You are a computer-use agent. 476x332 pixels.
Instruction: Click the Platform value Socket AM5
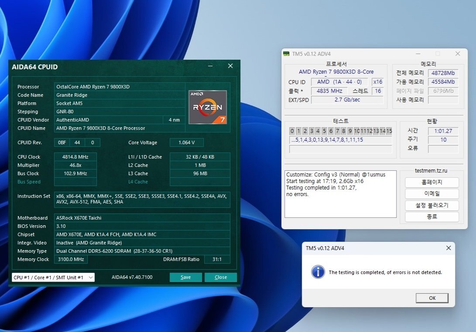click(120, 103)
